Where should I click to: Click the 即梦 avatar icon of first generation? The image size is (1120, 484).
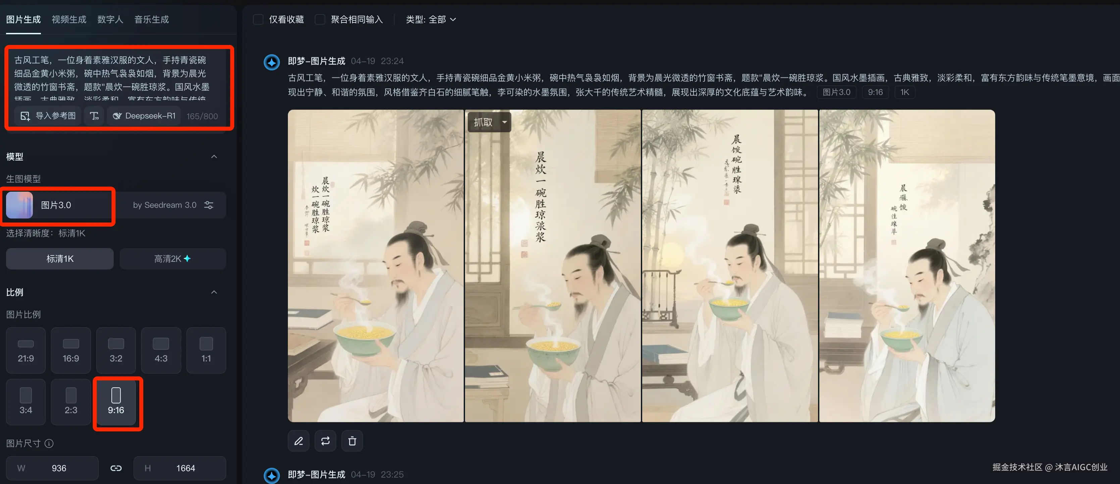[x=272, y=62]
